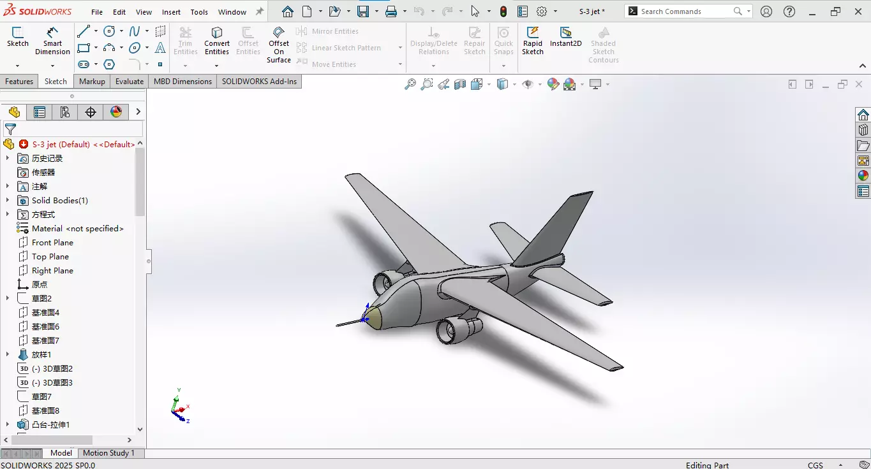Open the Design Library task pane
Viewport: 871px width, 469px height.
click(863, 130)
